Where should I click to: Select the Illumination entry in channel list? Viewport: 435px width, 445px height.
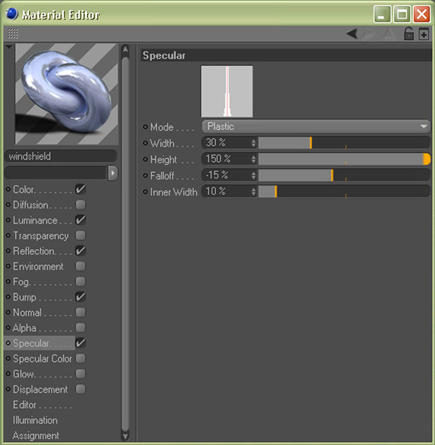click(x=35, y=420)
